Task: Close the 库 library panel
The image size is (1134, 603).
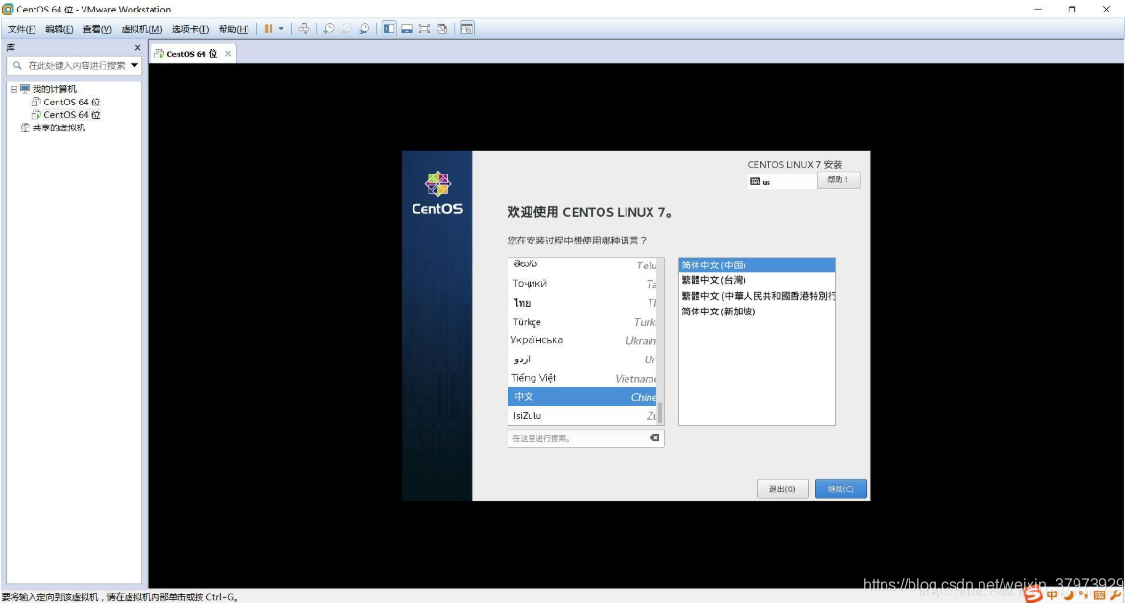Action: [x=137, y=48]
